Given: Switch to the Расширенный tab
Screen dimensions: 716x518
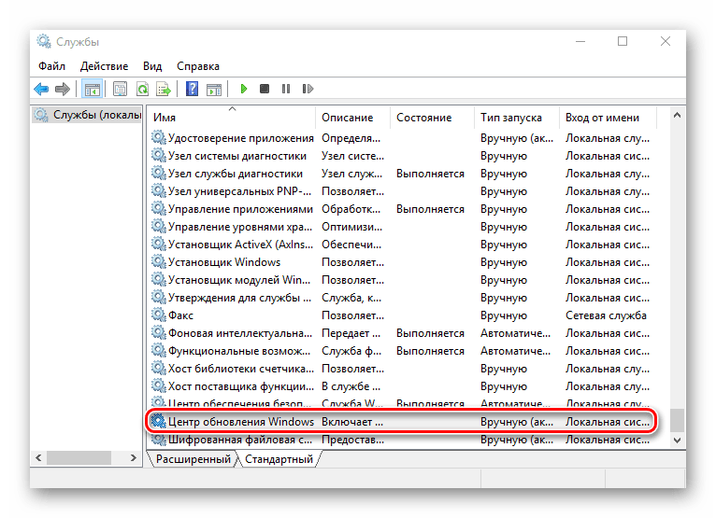Looking at the screenshot, I should click(x=193, y=458).
